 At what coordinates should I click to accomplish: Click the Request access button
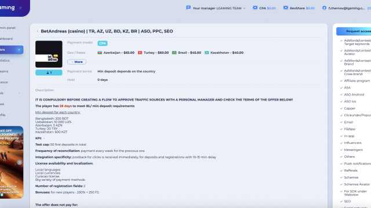(354, 31)
